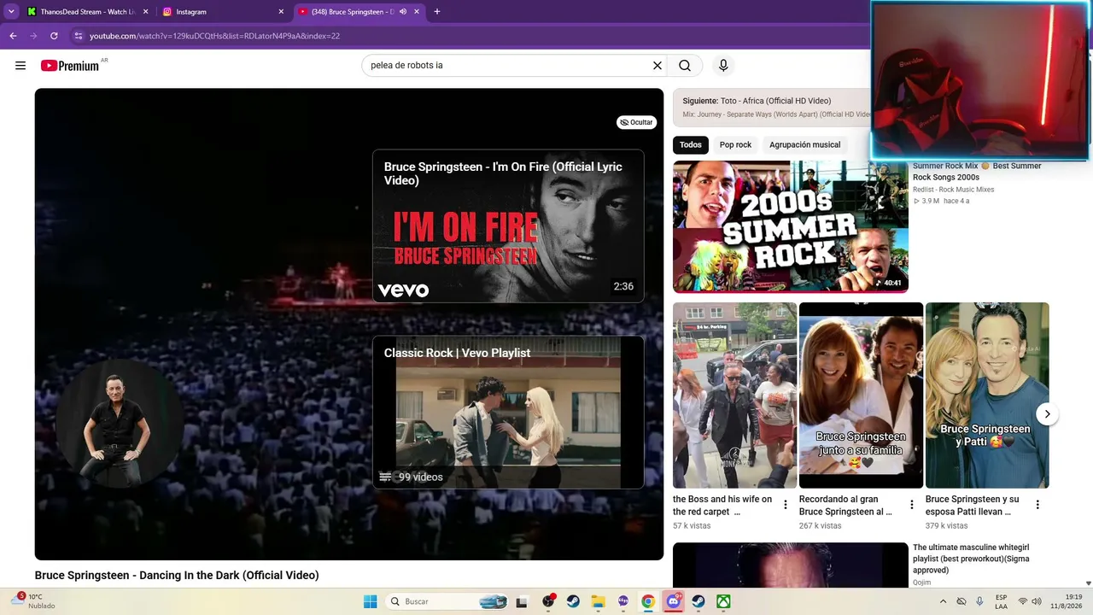Click the browser address bar URL
Viewport: 1093px width, 615px height.
(x=215, y=36)
